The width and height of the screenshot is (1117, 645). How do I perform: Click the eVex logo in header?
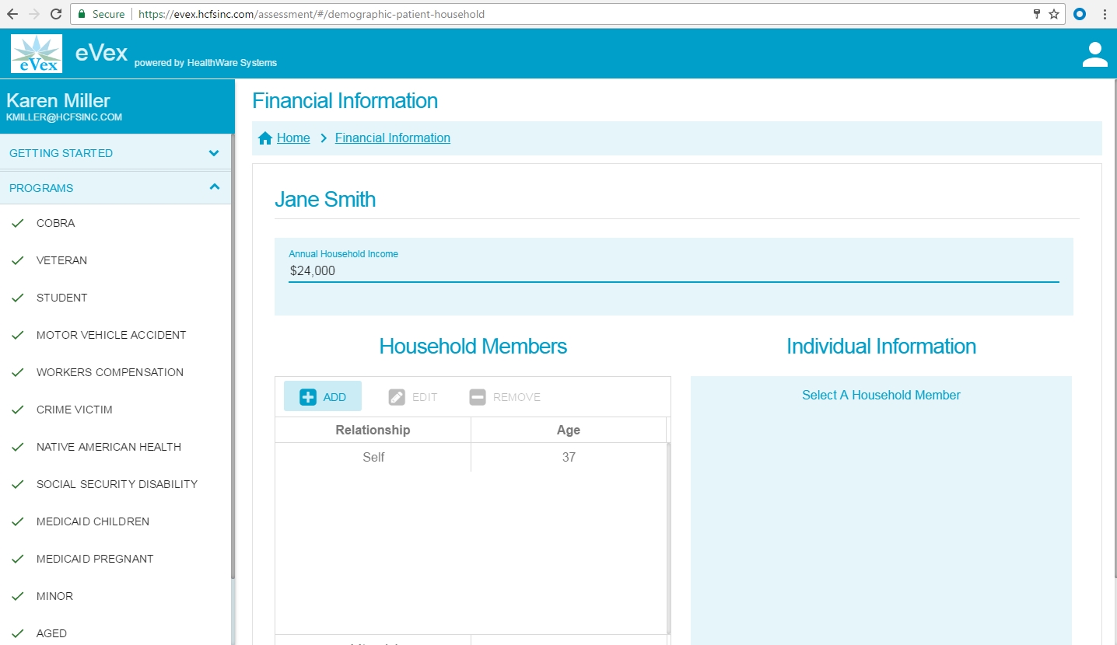pyautogui.click(x=37, y=54)
